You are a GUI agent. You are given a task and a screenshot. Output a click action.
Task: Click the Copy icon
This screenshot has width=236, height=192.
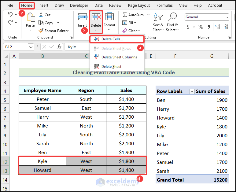41,23
